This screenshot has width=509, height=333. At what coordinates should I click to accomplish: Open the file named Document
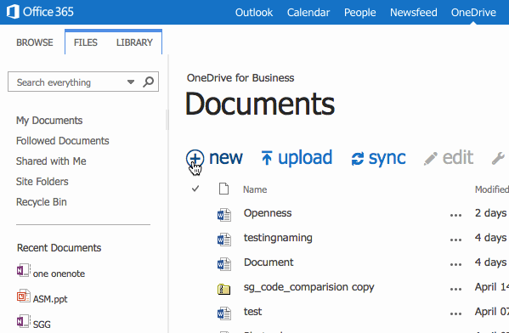point(269,262)
